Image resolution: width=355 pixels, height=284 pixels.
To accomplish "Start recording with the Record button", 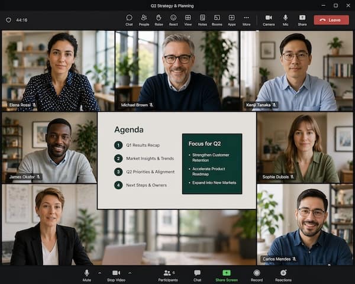I will pos(257,275).
